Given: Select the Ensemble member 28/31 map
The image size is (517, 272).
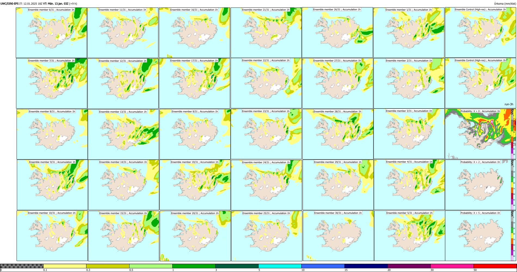Looking at the screenshot, I should click(x=338, y=134).
